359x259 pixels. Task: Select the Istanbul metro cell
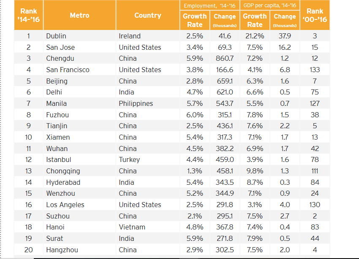coord(59,159)
